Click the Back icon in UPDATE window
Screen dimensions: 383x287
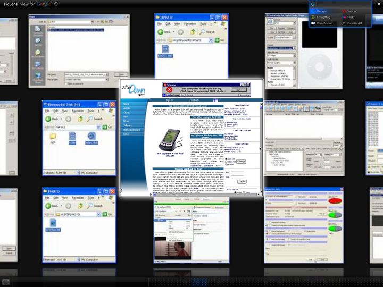click(x=161, y=32)
